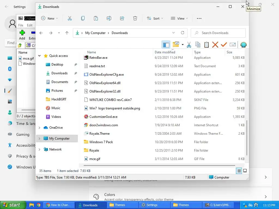Expand the OneDrive tree node
Image resolution: width=279 pixels, height=209 pixels.
click(x=39, y=128)
